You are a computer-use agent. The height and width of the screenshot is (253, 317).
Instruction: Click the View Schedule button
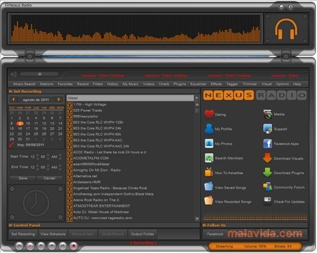53,234
